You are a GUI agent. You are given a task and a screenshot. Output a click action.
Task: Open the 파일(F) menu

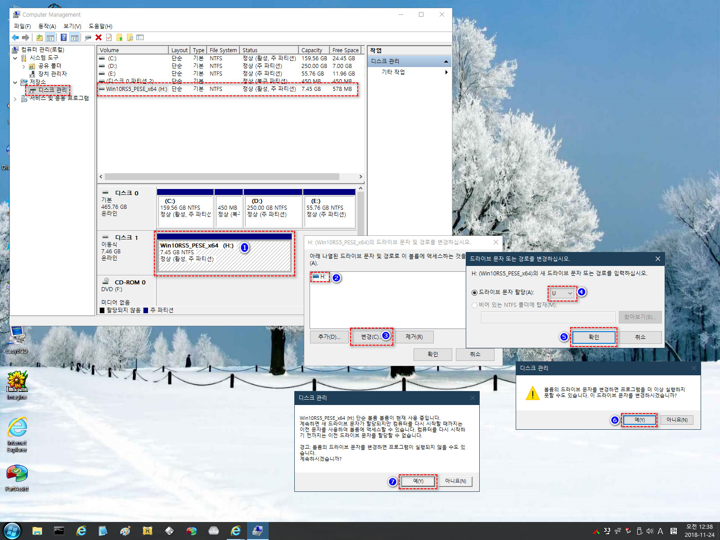click(22, 26)
